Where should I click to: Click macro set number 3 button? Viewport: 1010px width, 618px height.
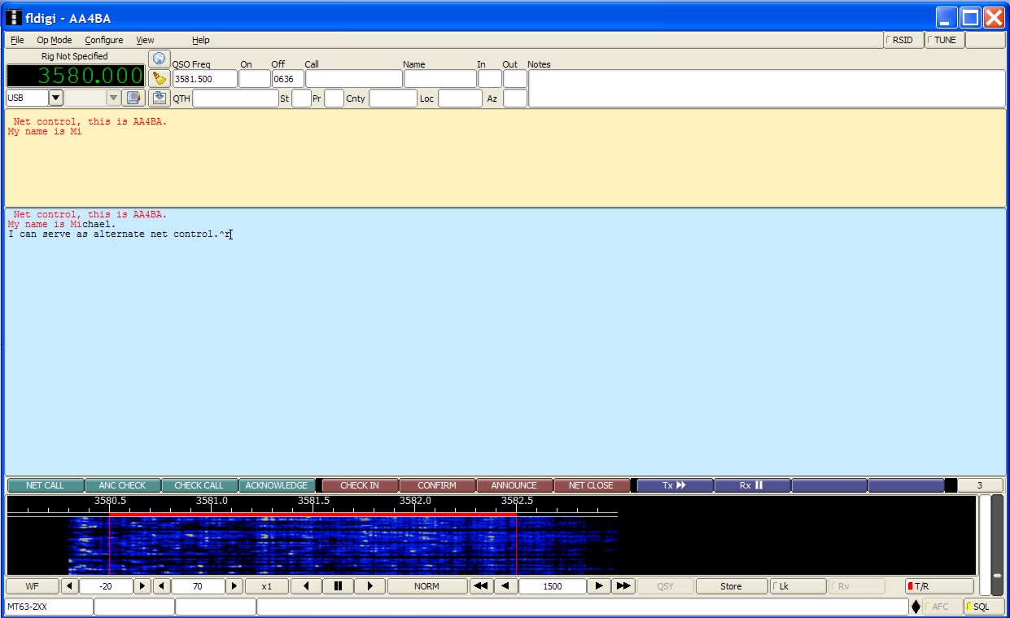click(x=980, y=485)
